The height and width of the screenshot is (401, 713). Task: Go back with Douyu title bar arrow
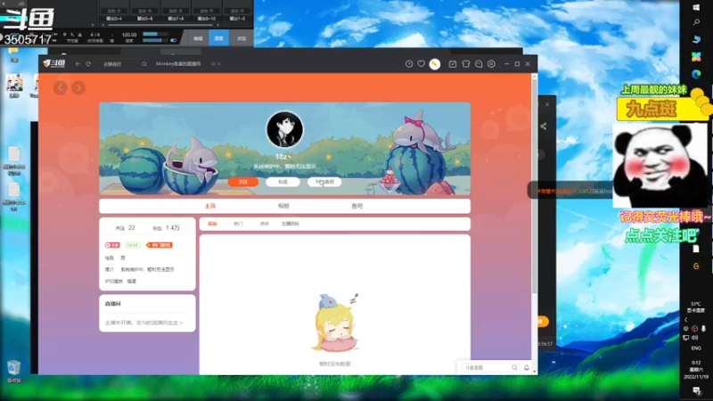tap(78, 64)
